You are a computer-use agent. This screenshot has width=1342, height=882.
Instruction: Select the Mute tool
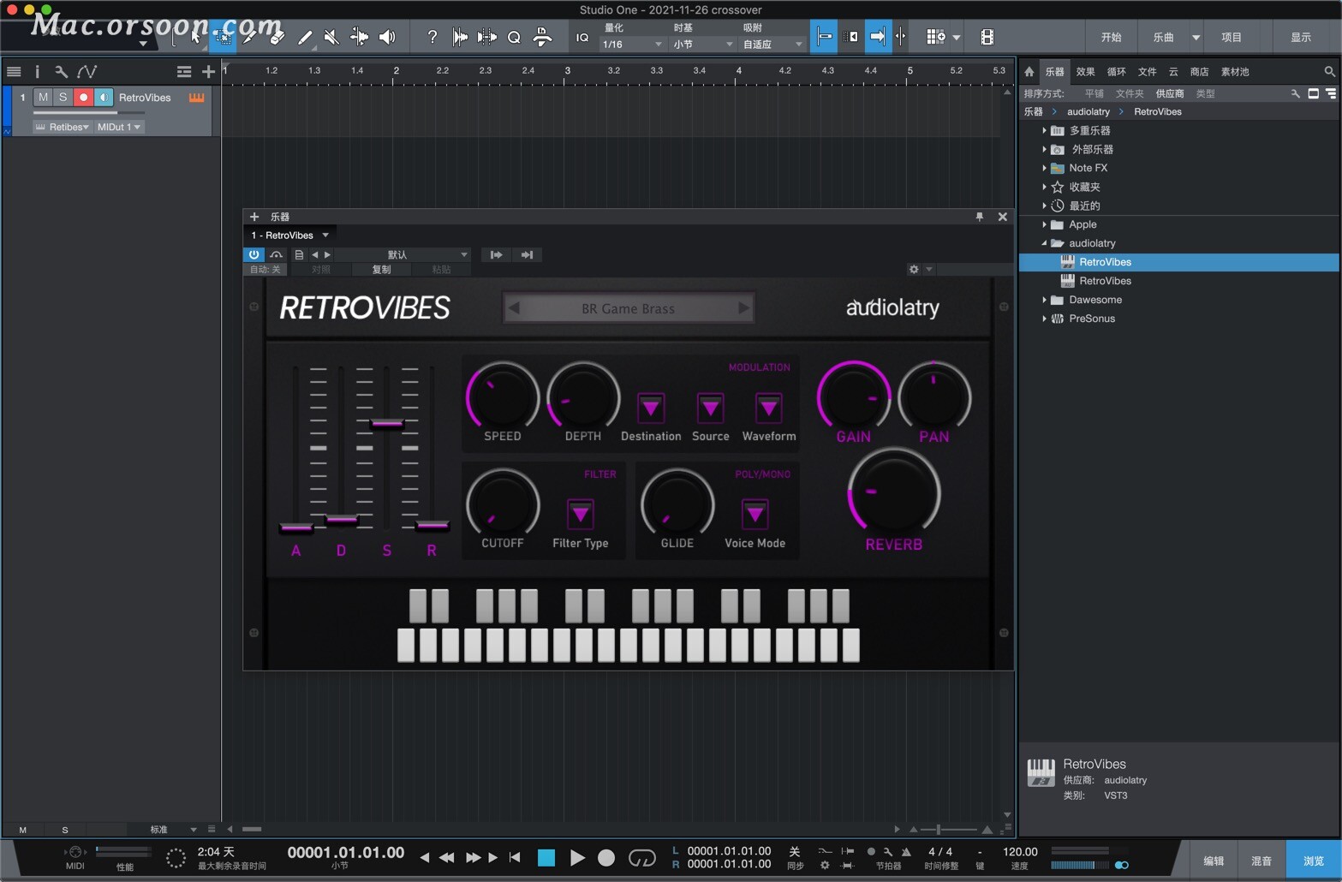(x=331, y=37)
